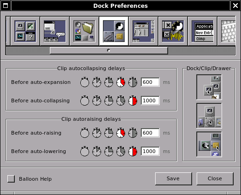The image size is (241, 195).
Task: Click the auto-collapsing delay field showing 1000
Action: (x=150, y=100)
